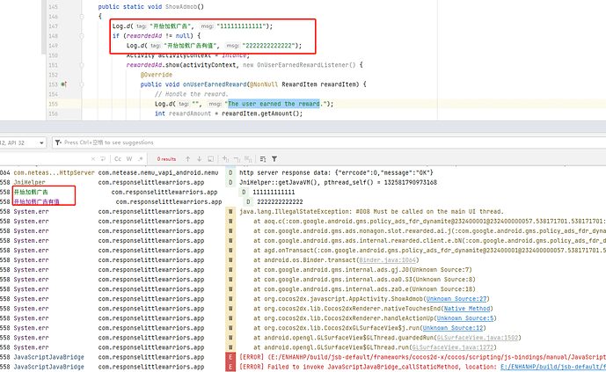This screenshot has height=372, width=606.
Task: Open the multiline search options icon
Action: (x=263, y=159)
